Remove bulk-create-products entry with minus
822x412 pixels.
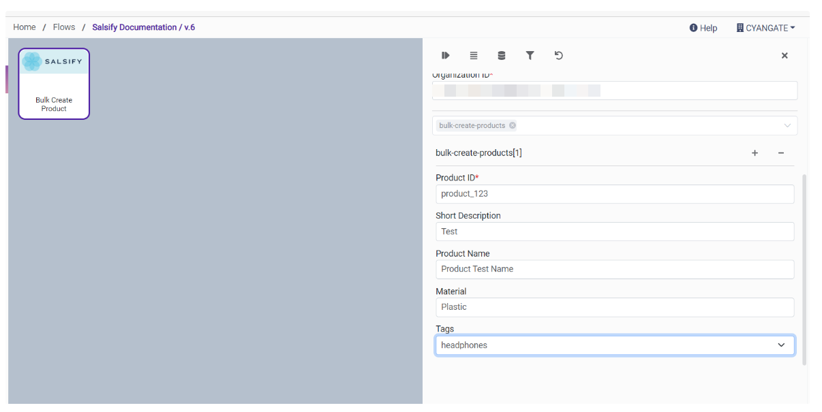[780, 153]
